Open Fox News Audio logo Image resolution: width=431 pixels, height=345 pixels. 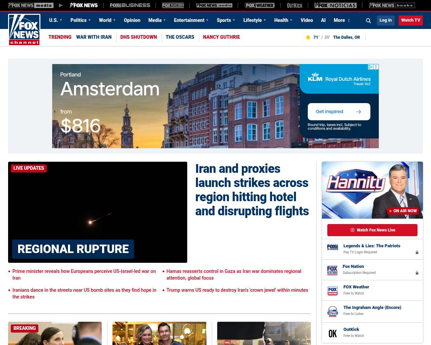click(x=214, y=5)
